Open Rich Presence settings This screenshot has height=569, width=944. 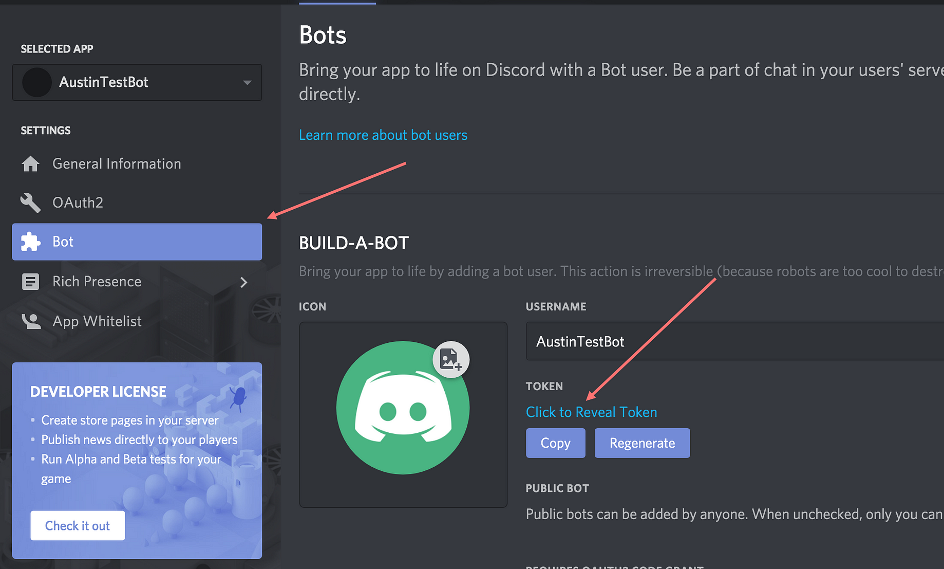(x=137, y=282)
